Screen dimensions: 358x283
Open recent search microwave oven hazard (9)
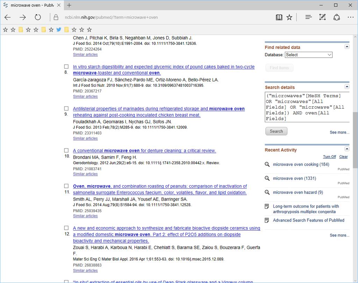click(x=298, y=192)
